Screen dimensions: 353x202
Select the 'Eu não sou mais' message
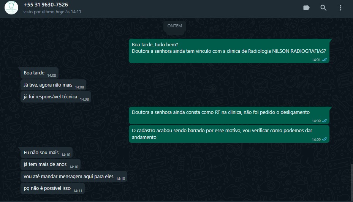pyautogui.click(x=47, y=153)
